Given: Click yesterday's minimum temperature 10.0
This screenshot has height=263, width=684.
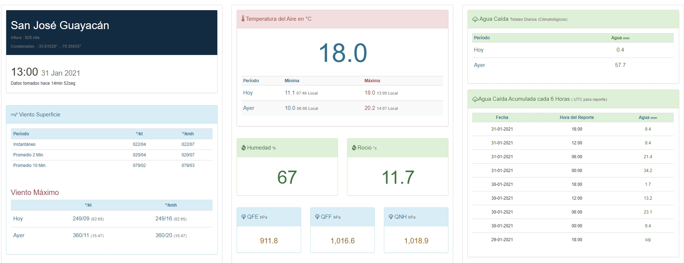Looking at the screenshot, I should pos(290,108).
